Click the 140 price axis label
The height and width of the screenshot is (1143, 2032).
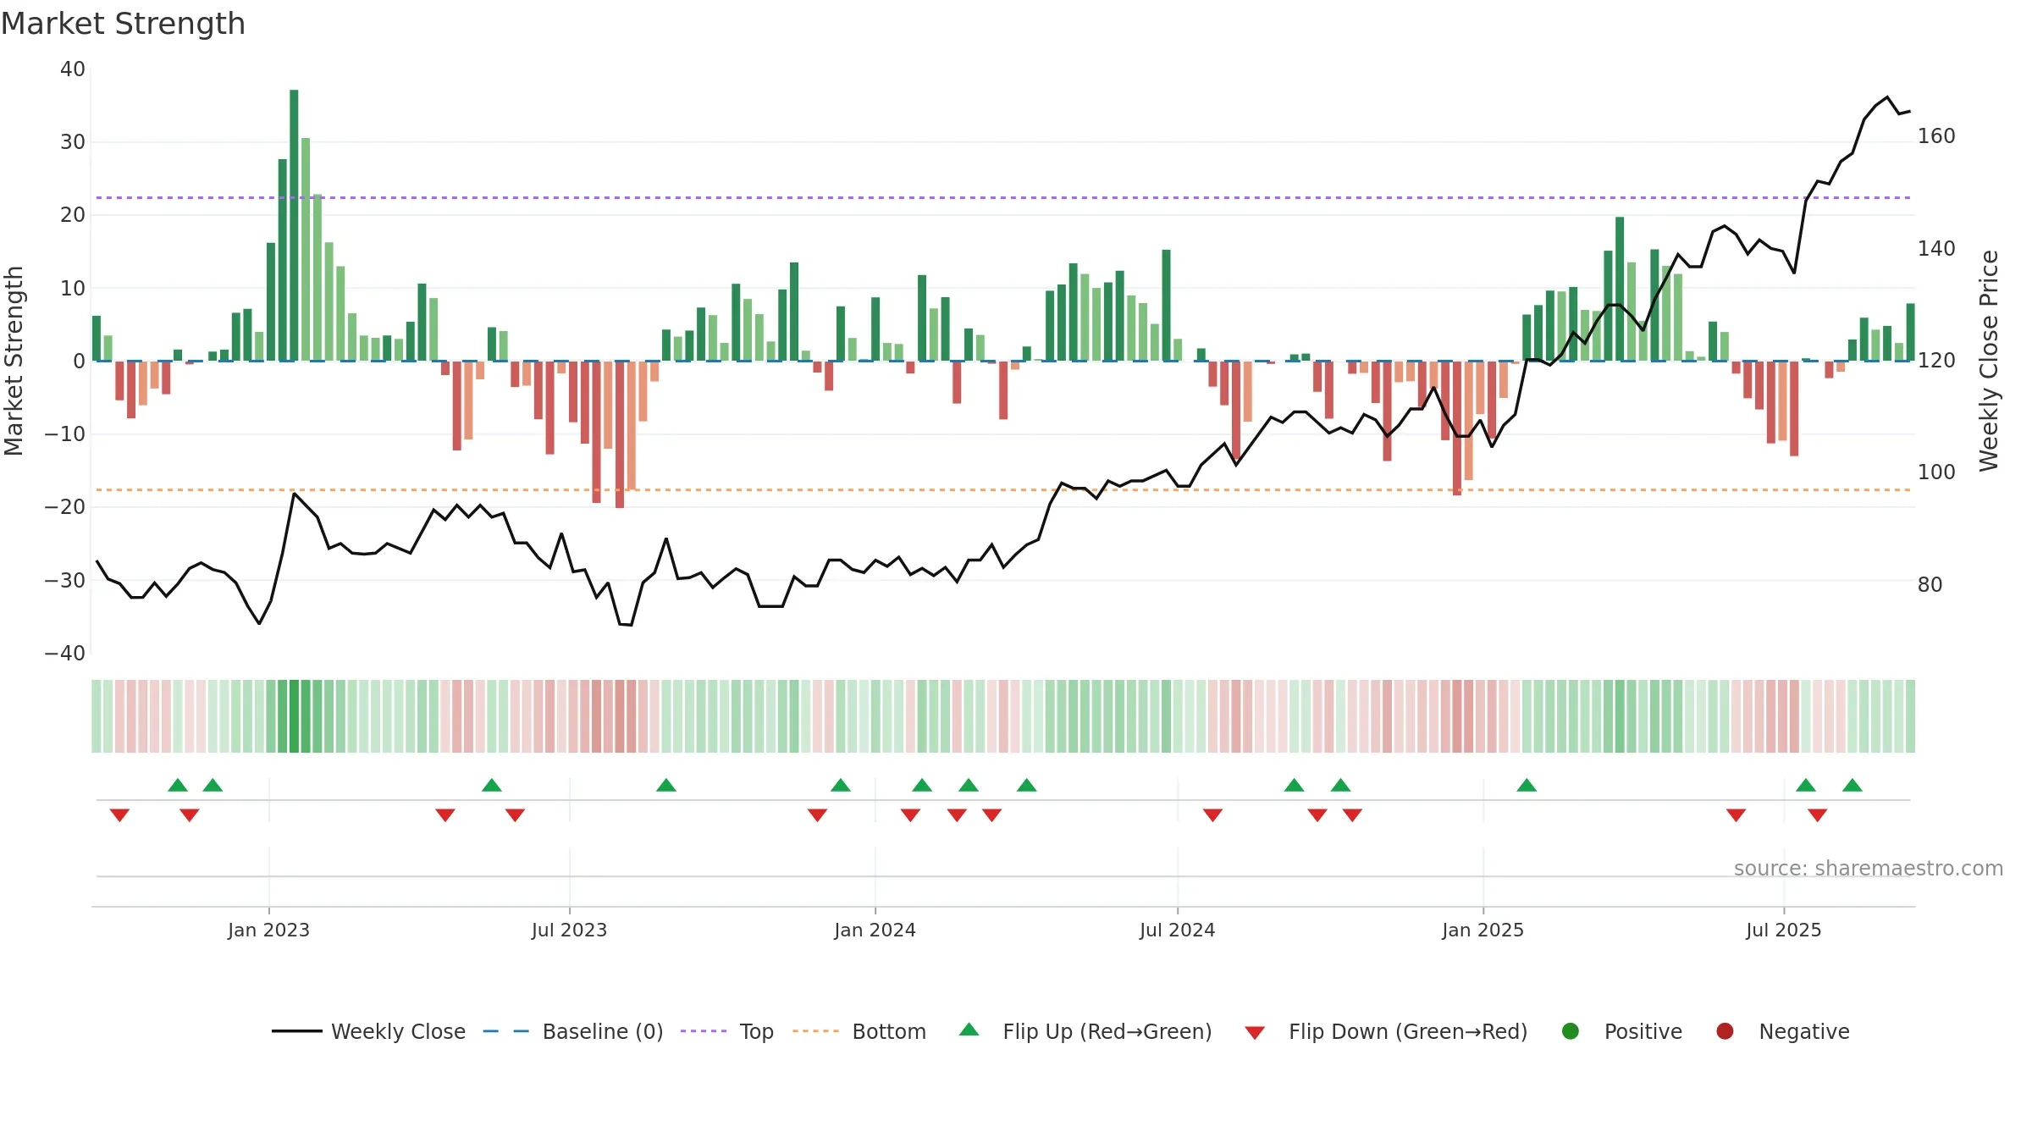pyautogui.click(x=1936, y=249)
